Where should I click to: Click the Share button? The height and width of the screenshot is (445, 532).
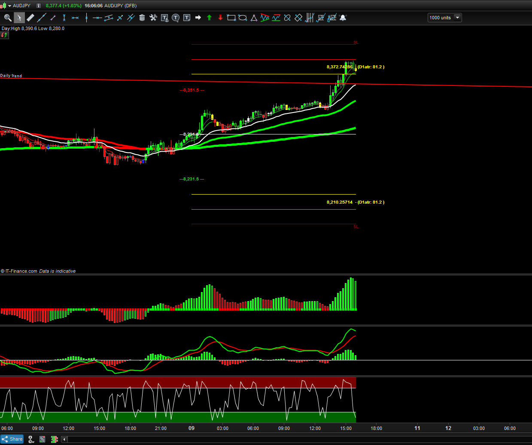[x=12, y=439]
